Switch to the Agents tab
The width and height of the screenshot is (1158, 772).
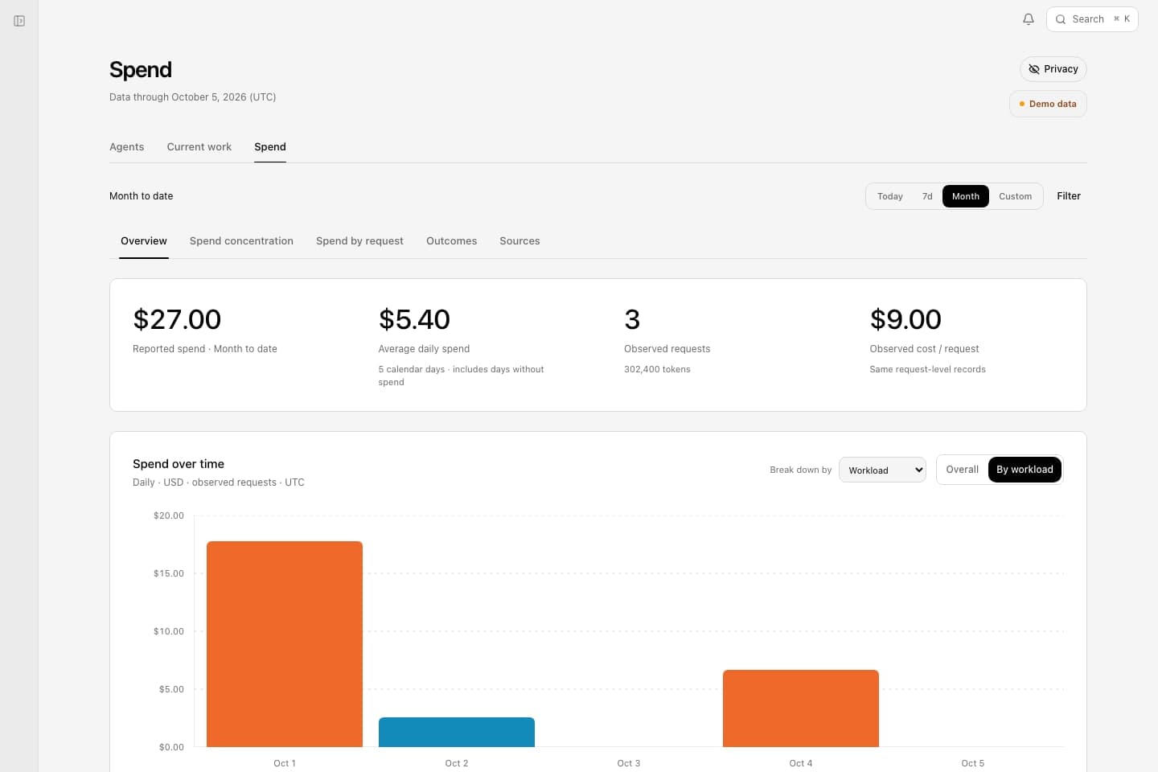(127, 147)
